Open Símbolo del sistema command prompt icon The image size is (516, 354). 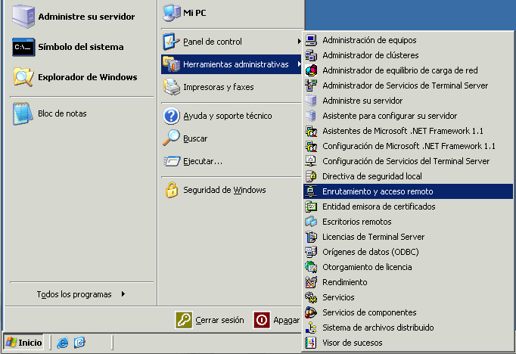[23, 47]
